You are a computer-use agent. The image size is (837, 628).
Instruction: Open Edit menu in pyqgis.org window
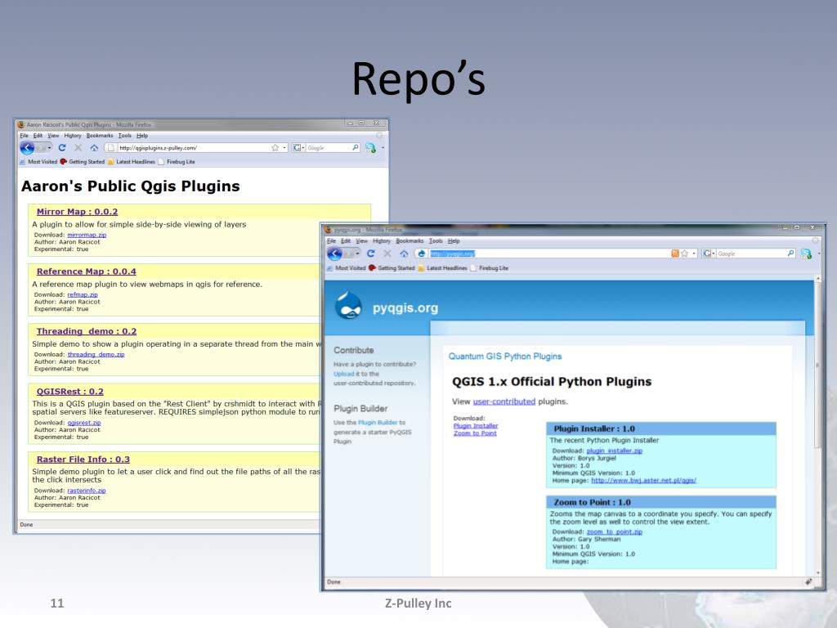346,241
